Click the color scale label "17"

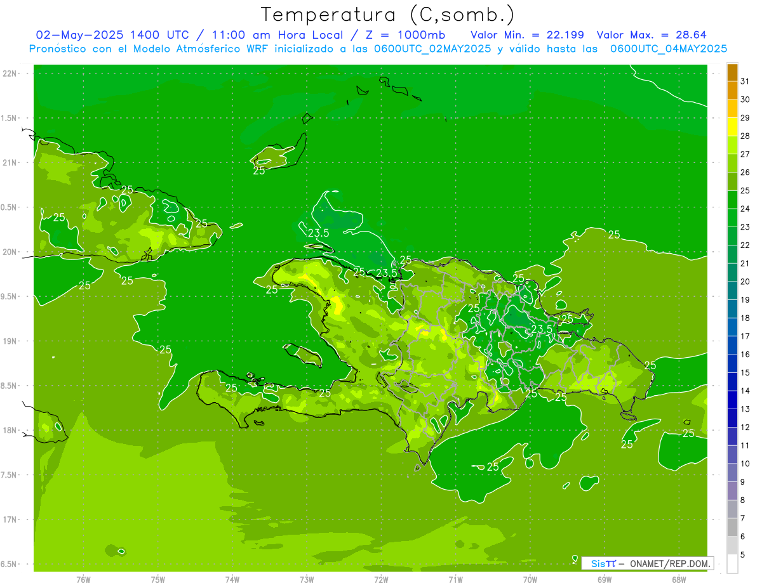(x=745, y=336)
